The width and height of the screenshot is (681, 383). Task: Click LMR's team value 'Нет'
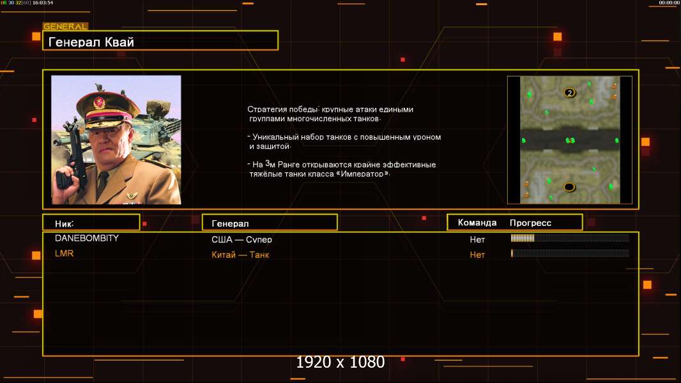pos(477,255)
